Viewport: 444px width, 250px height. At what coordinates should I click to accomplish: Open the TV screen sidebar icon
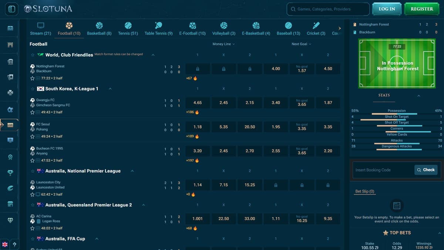coord(10,140)
